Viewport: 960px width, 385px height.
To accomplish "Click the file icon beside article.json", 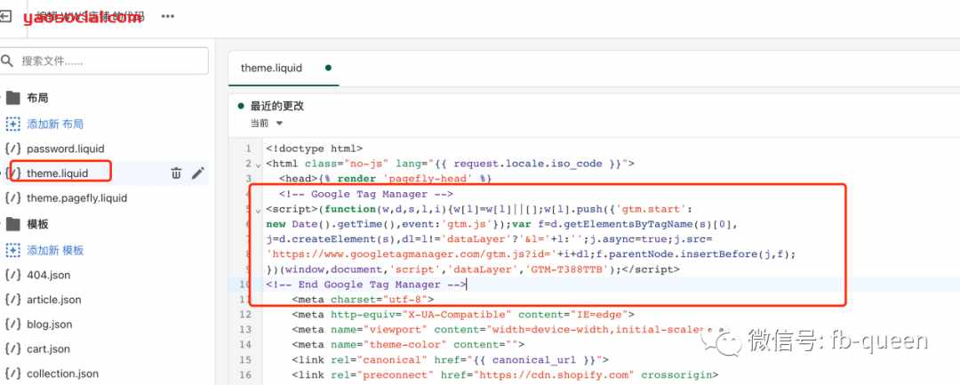I will [x=12, y=300].
